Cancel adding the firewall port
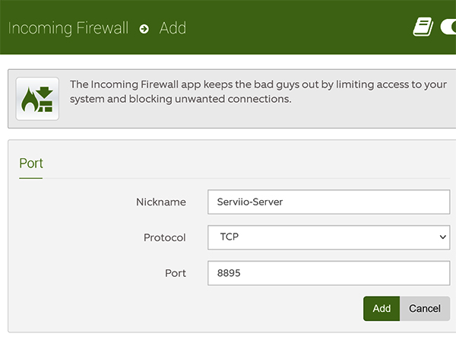Image resolution: width=456 pixels, height=337 pixels. pos(425,309)
